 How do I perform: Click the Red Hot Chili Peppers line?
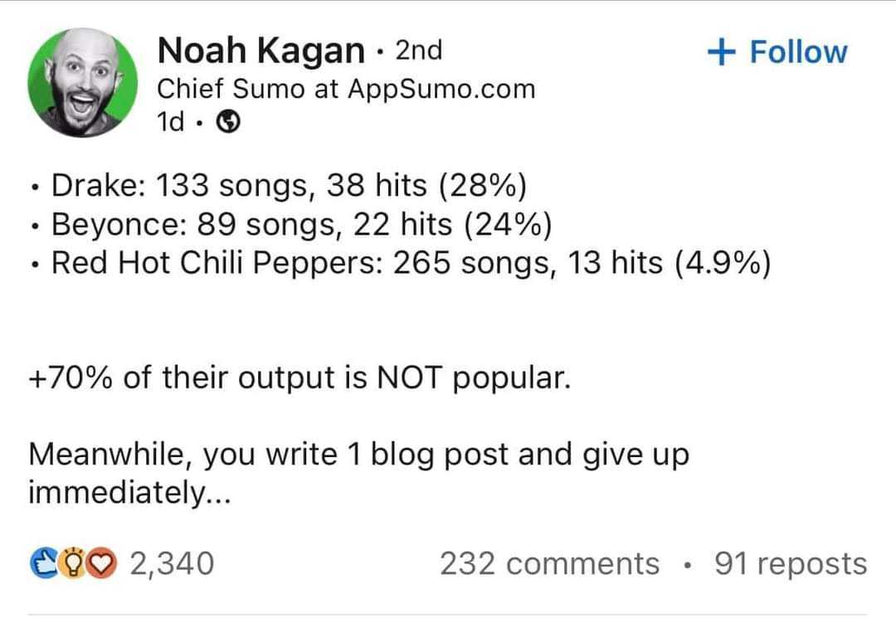[411, 263]
